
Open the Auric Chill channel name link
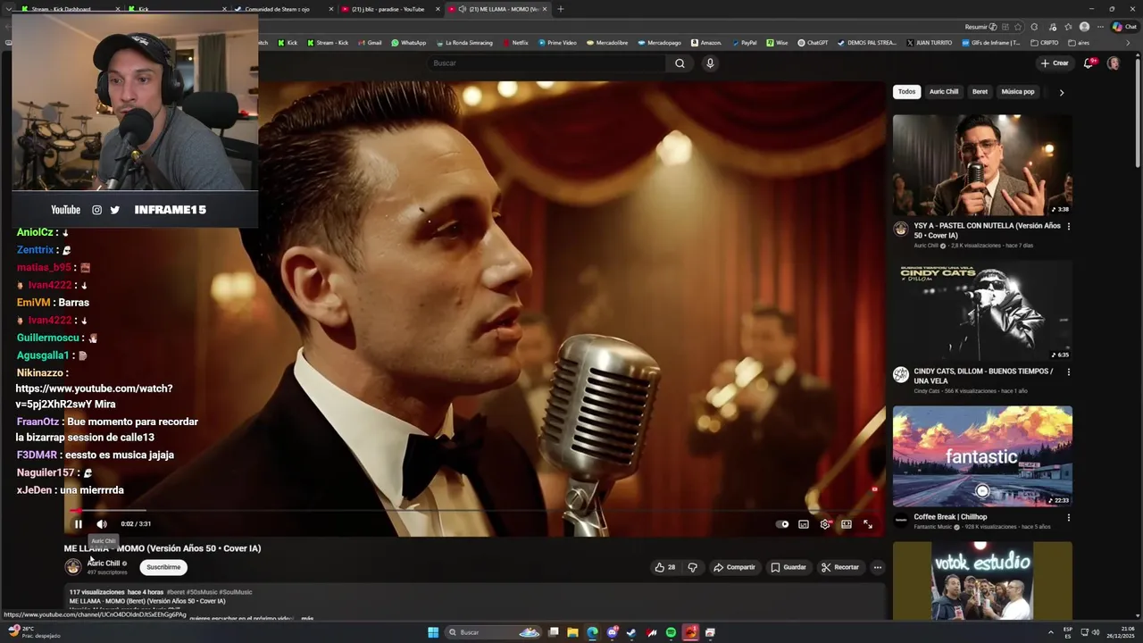point(104,564)
